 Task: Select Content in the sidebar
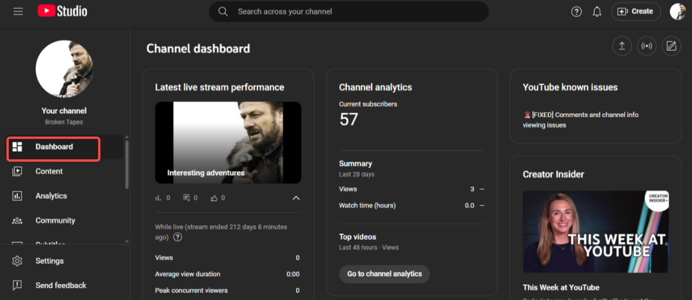(49, 171)
